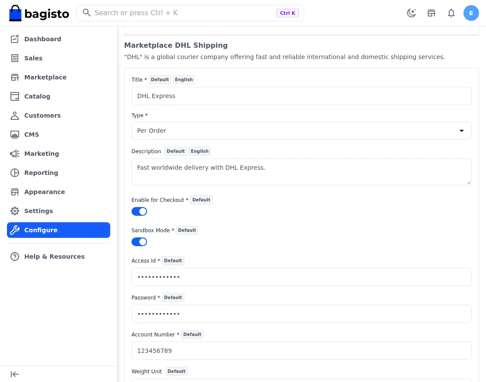This screenshot has height=382, width=486.
Task: Click the Default badge beside Weight Unit
Action: coord(176,372)
